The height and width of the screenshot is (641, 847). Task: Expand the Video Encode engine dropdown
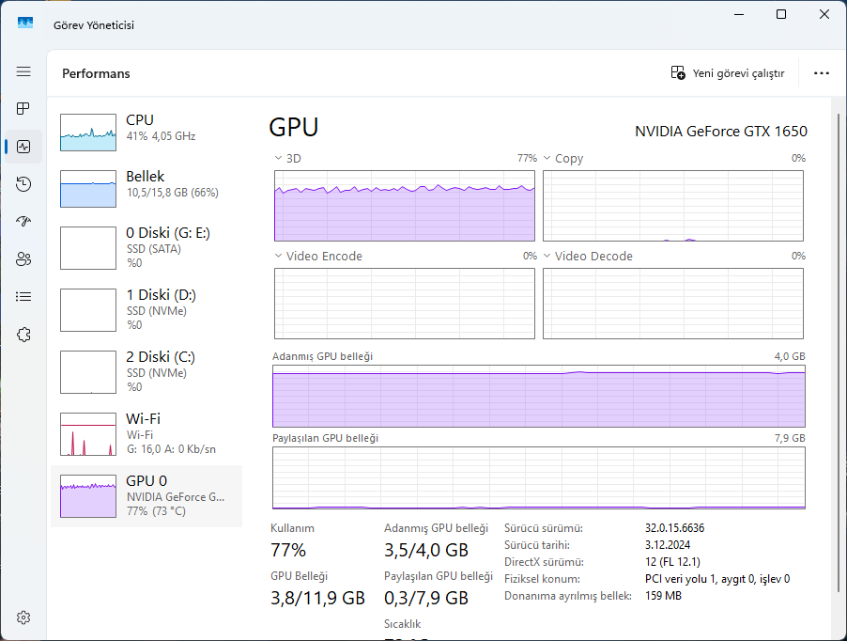coord(279,257)
